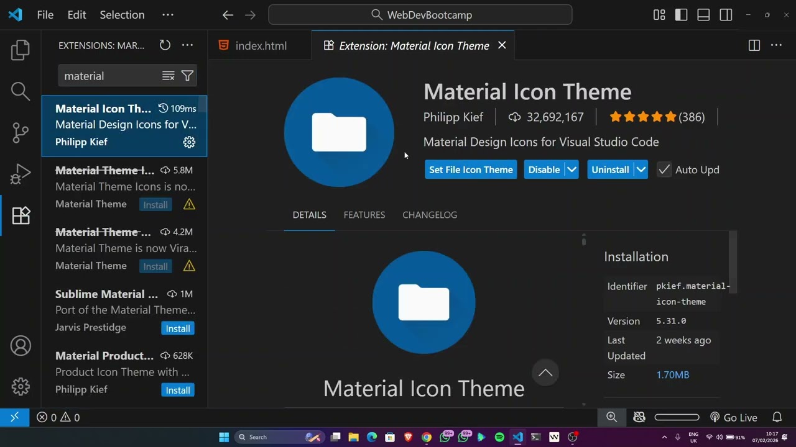Click WebDevBootcamp command center search box
796x447 pixels.
coord(420,15)
